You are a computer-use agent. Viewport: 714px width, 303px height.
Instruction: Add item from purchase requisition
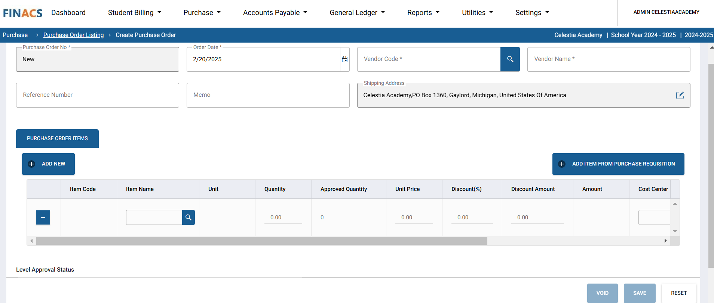click(618, 164)
